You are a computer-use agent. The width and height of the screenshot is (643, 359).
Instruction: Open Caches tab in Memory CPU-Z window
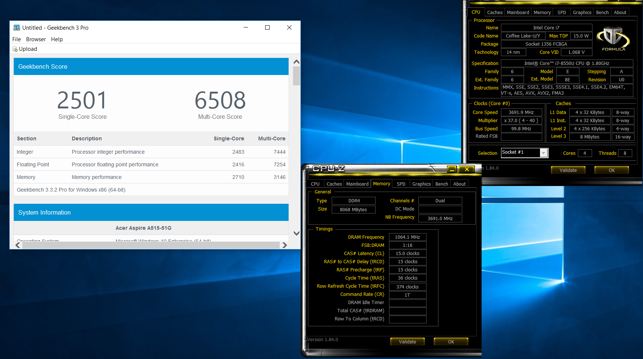coord(334,184)
